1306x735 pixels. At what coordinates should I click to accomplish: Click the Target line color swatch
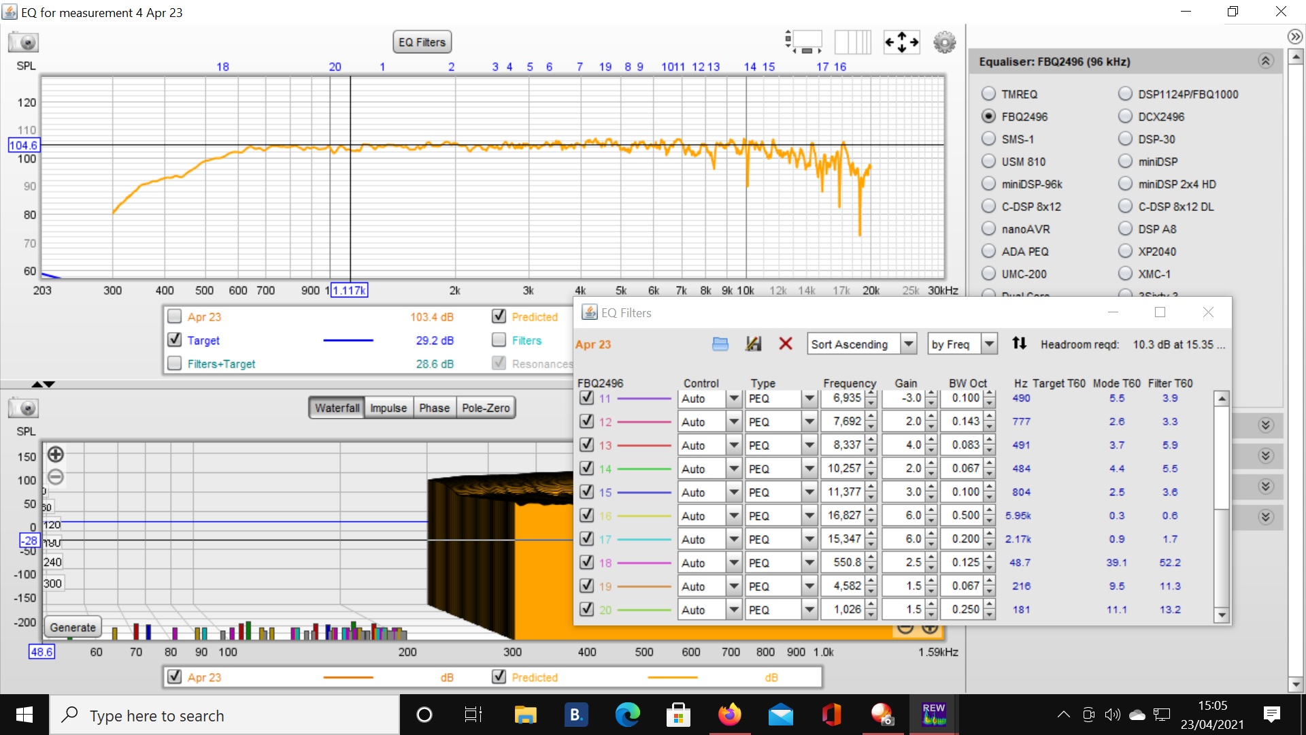coord(348,340)
